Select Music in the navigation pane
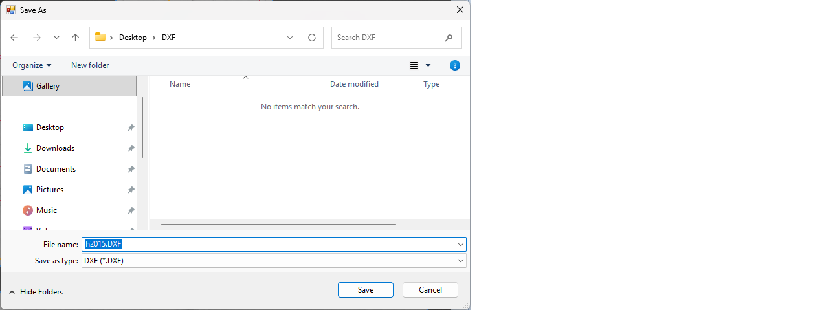 (46, 210)
